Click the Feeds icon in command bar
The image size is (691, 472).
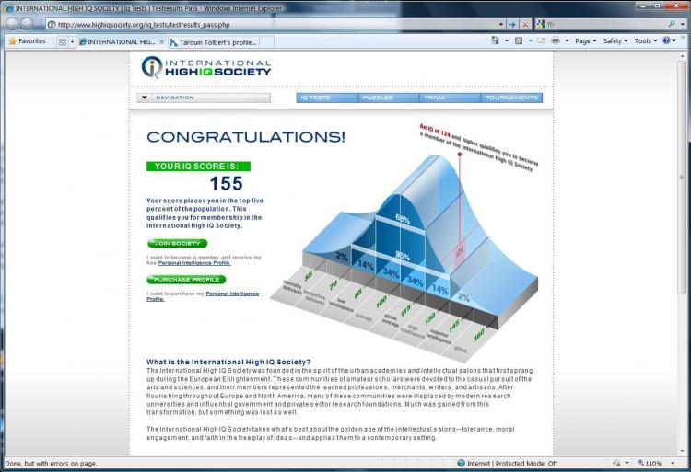pos(519,40)
